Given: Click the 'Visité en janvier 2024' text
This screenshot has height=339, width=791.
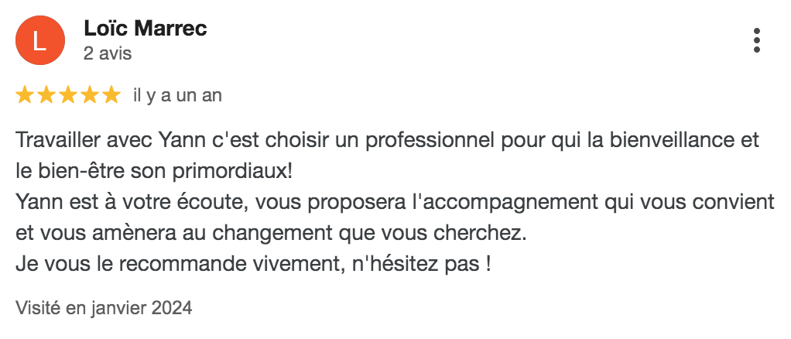Looking at the screenshot, I should pos(104,308).
